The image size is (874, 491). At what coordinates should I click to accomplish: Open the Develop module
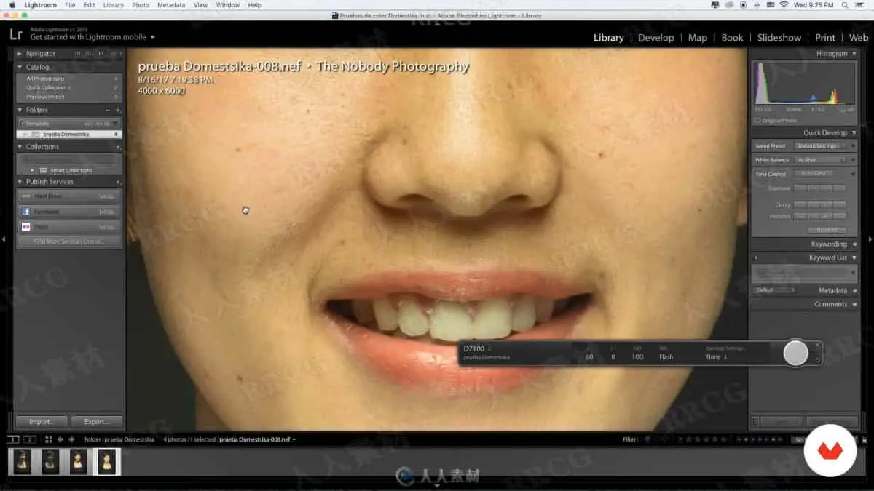(x=655, y=38)
